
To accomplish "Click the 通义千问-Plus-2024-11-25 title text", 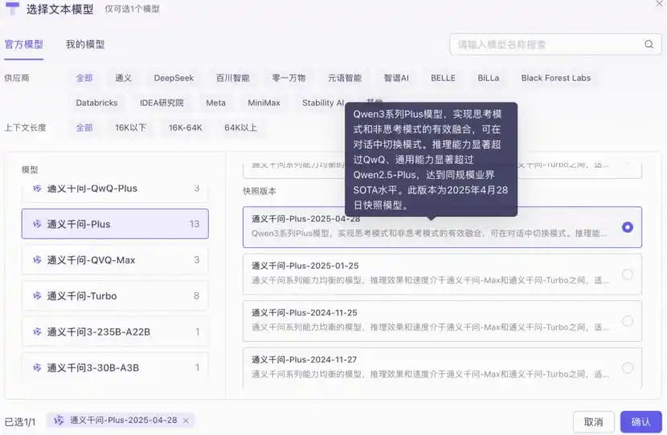I will point(305,313).
